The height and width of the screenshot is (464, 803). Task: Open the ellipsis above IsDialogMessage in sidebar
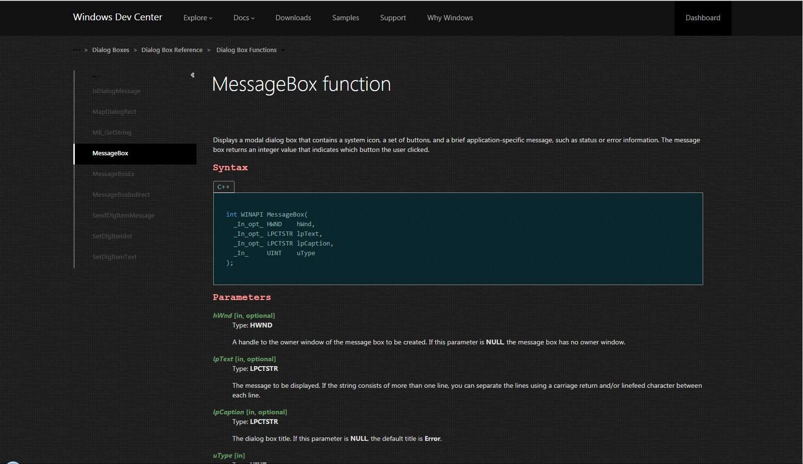point(96,76)
